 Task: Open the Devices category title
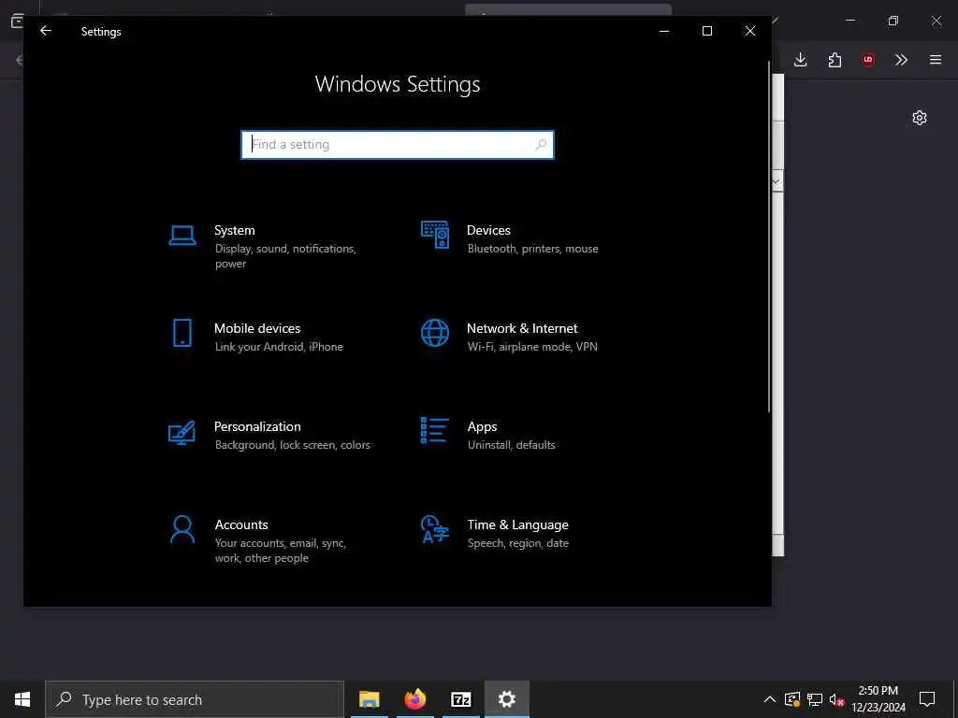(x=488, y=230)
